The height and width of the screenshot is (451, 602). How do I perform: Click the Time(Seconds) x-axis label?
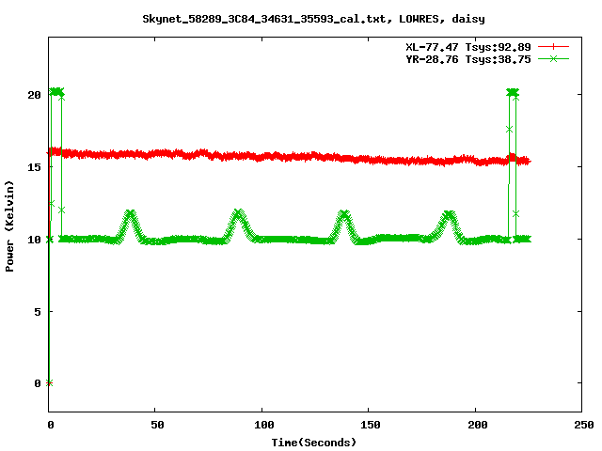[314, 443]
